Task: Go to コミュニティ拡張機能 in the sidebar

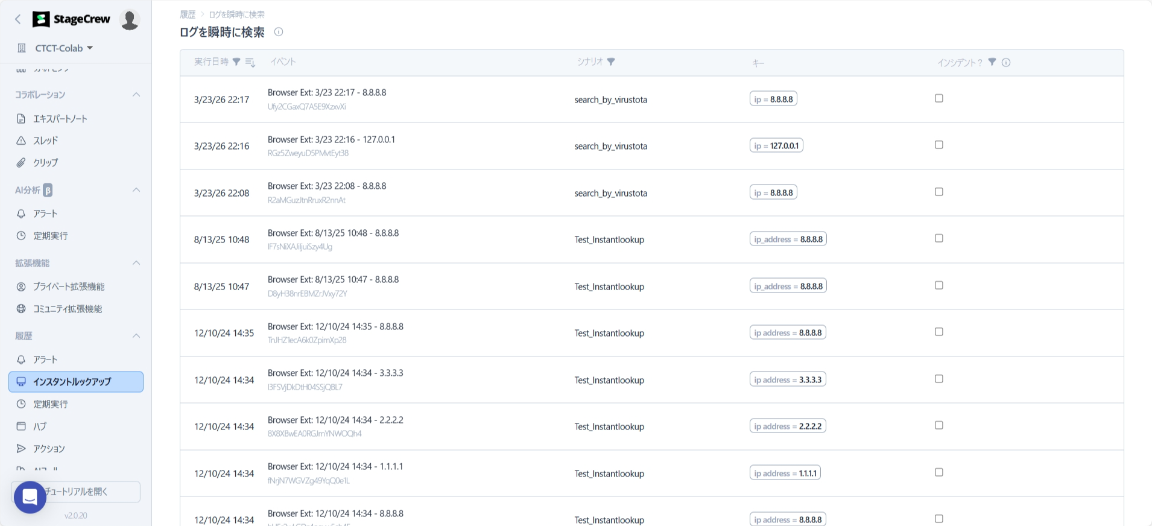Action: coord(68,309)
